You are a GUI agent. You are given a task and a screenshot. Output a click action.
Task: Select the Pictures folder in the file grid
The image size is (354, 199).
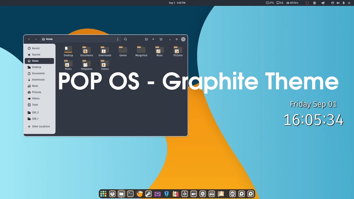[178, 51]
